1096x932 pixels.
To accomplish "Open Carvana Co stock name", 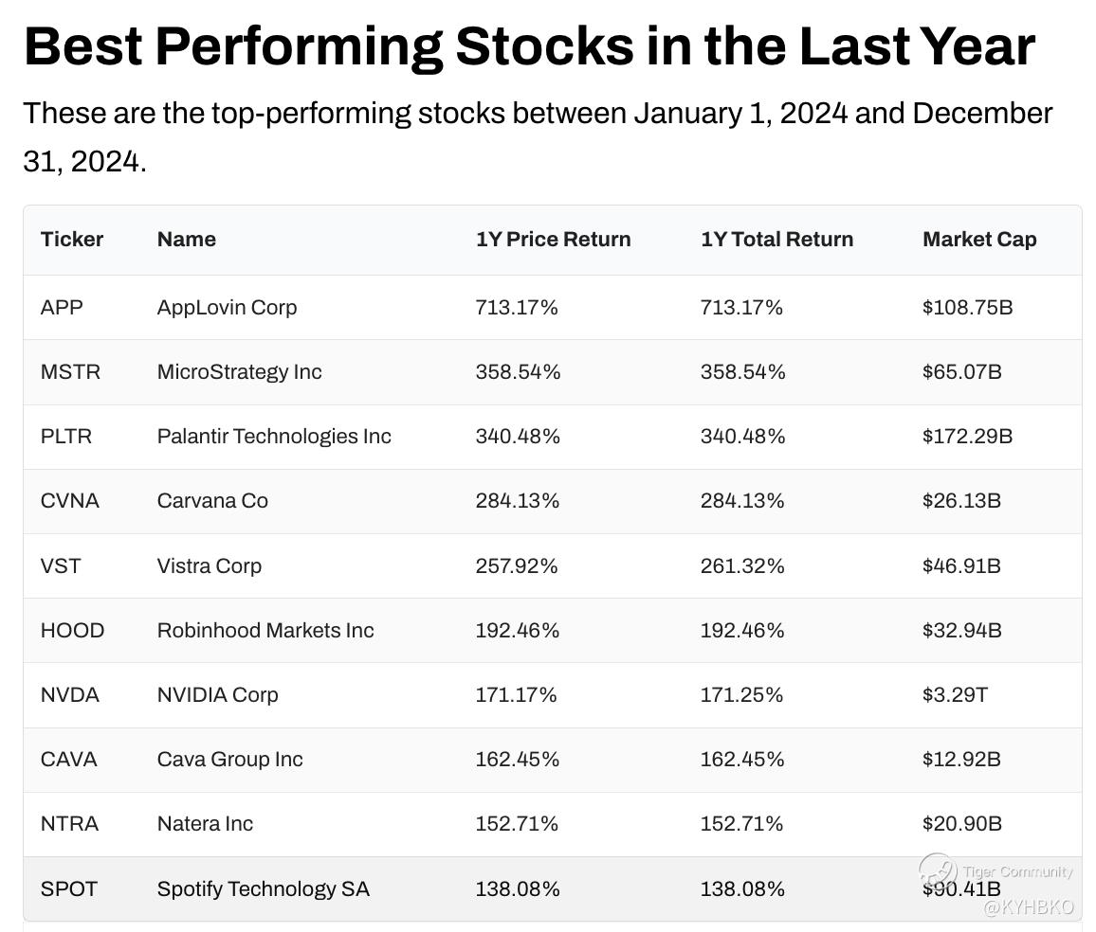I will tap(212, 500).
